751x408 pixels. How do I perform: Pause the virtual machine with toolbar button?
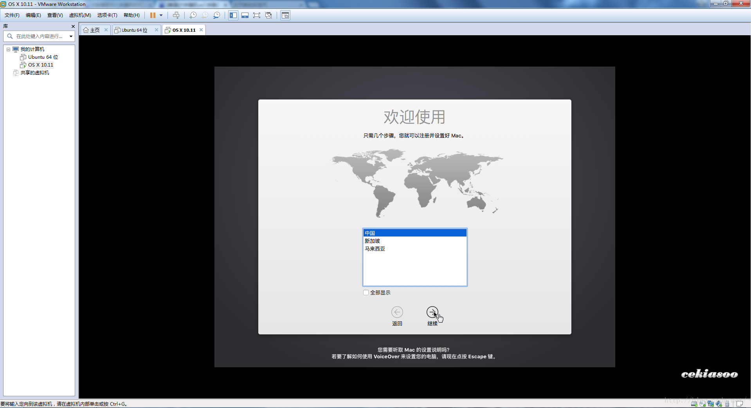coord(153,15)
